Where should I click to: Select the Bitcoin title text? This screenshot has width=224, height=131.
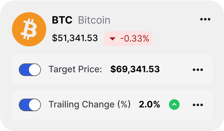point(94,20)
